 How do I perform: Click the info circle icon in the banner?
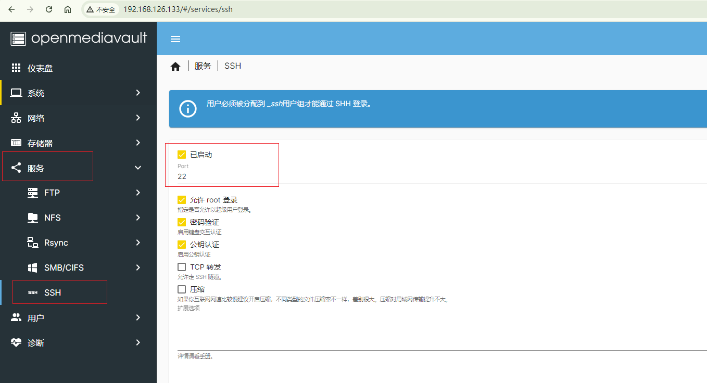pyautogui.click(x=188, y=109)
